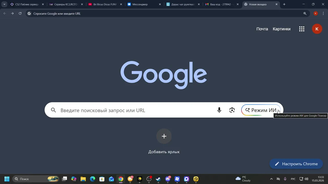Open the clock showing 13:33 15.03.2026
This screenshot has height=184, width=328.
pyautogui.click(x=318, y=179)
